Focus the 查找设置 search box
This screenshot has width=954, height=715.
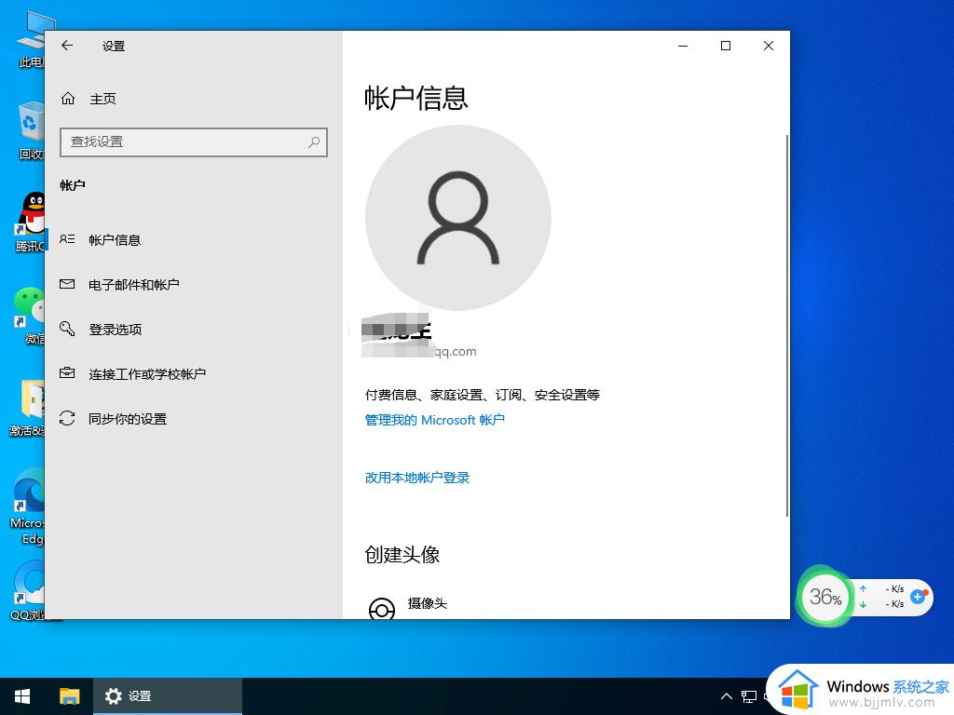(x=194, y=142)
